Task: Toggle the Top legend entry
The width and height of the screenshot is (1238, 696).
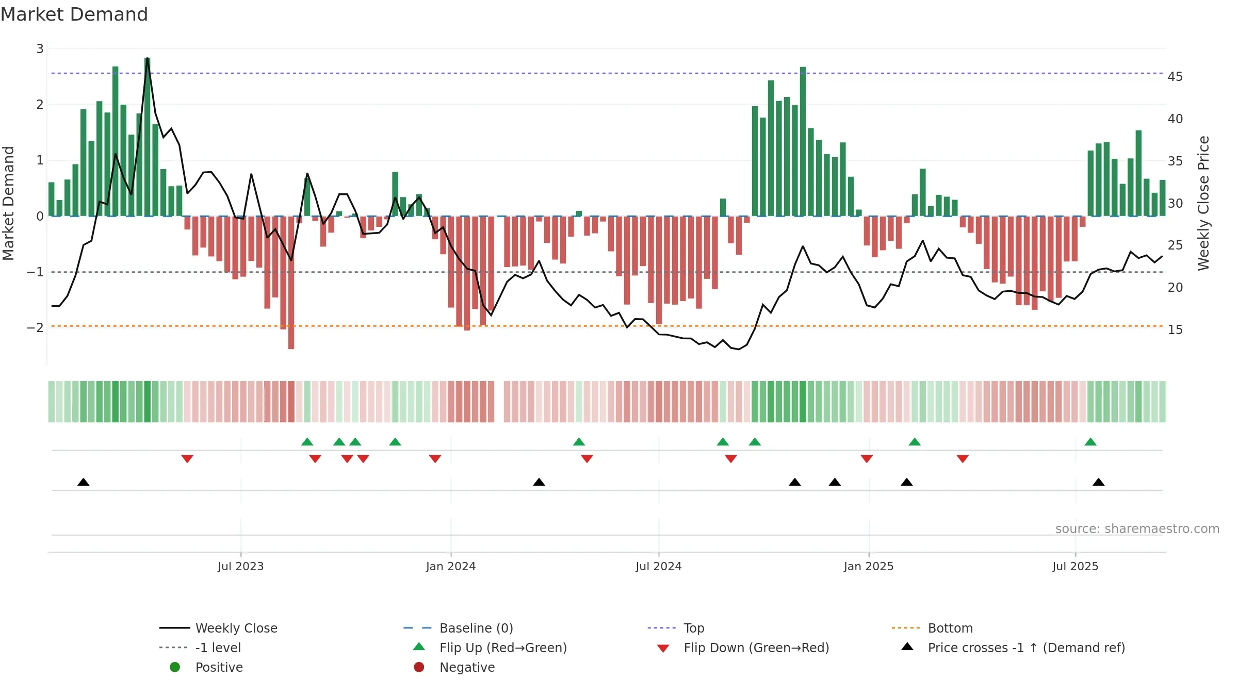Action: [x=676, y=628]
